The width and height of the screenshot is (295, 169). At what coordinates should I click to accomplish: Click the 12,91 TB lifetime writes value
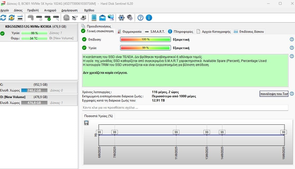[158, 100]
